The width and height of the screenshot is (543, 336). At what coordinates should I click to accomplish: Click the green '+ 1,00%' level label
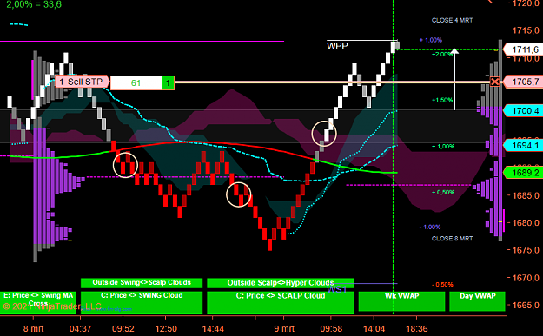443,147
